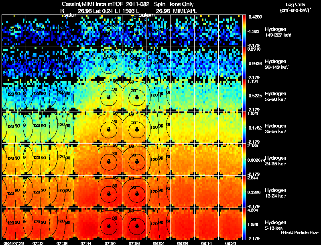Image resolution: width=321 pixels, height=245 pixels.
Task: Select the 08:20 timestamp label
Action: coord(230,243)
